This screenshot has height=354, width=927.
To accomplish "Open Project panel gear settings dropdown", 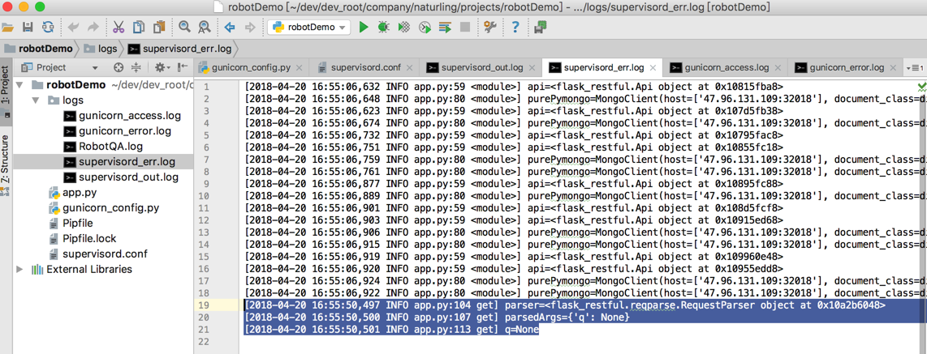I will tap(162, 67).
